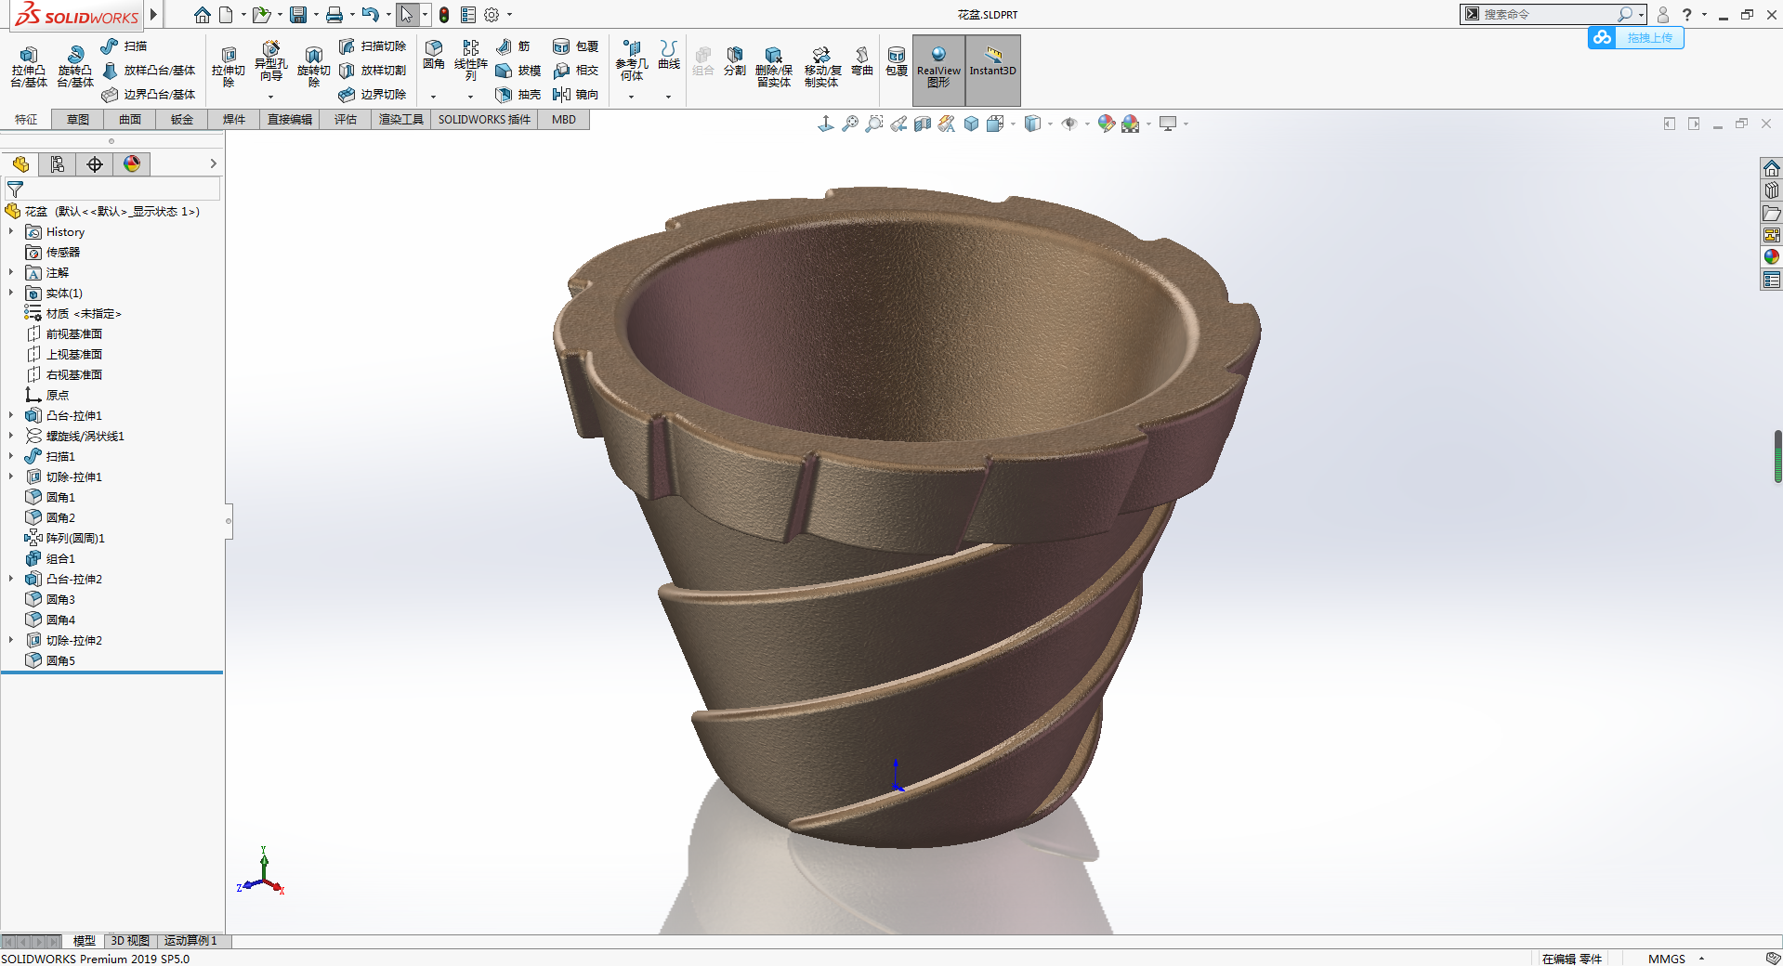Viewport: 1783px width, 966px height.
Task: Click the 相交 intersect tool
Action: (575, 70)
